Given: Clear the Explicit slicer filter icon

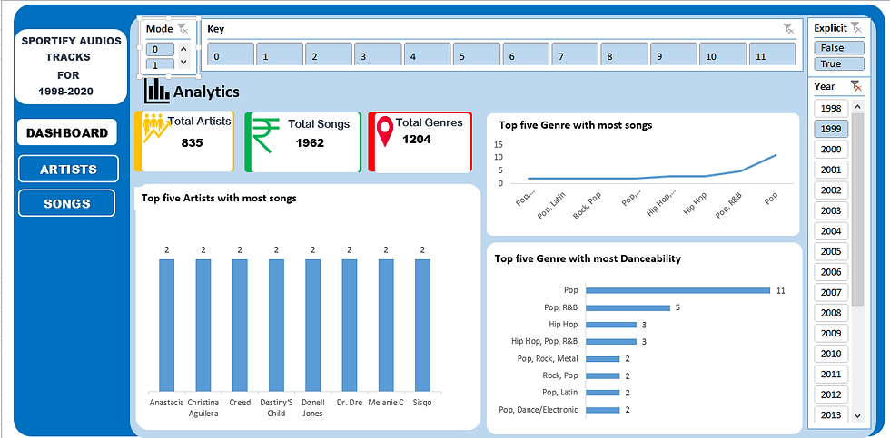Looking at the screenshot, I should [x=855, y=28].
